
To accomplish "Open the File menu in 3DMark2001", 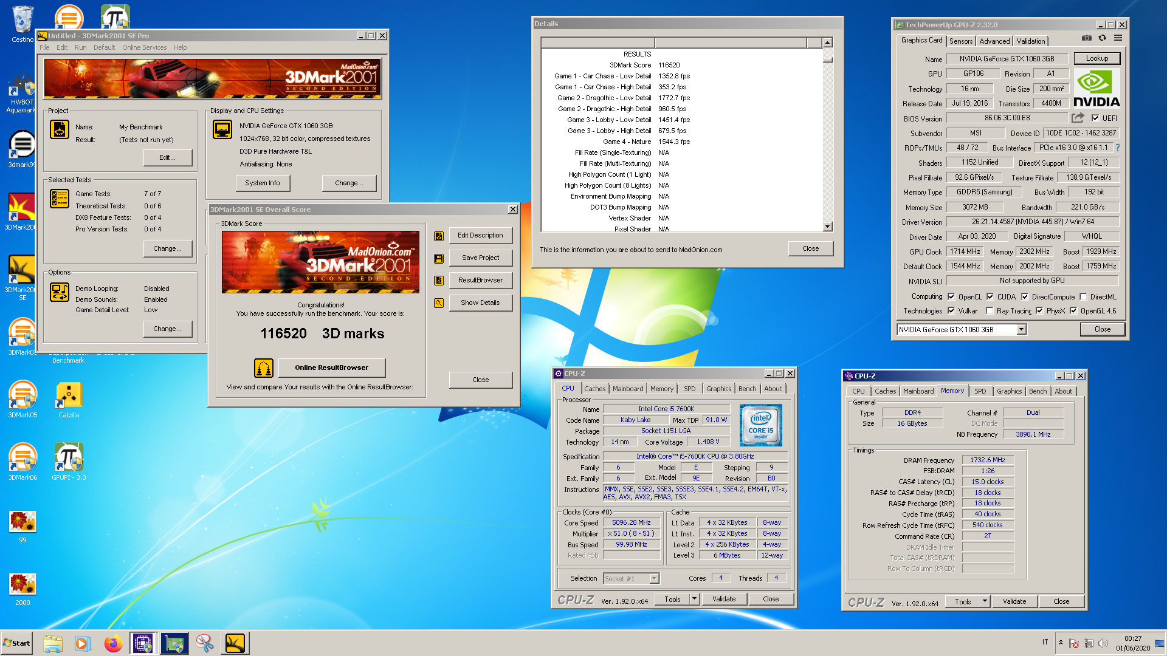I will (x=44, y=47).
